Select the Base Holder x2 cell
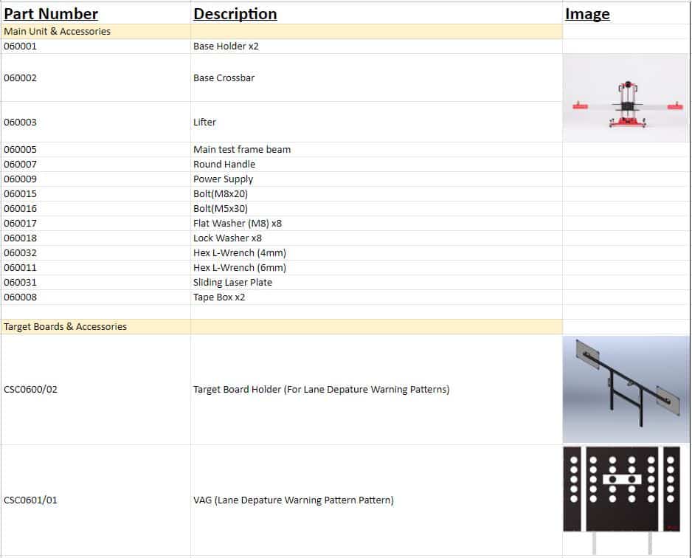Image resolution: width=692 pixels, height=558 pixels. [x=376, y=46]
